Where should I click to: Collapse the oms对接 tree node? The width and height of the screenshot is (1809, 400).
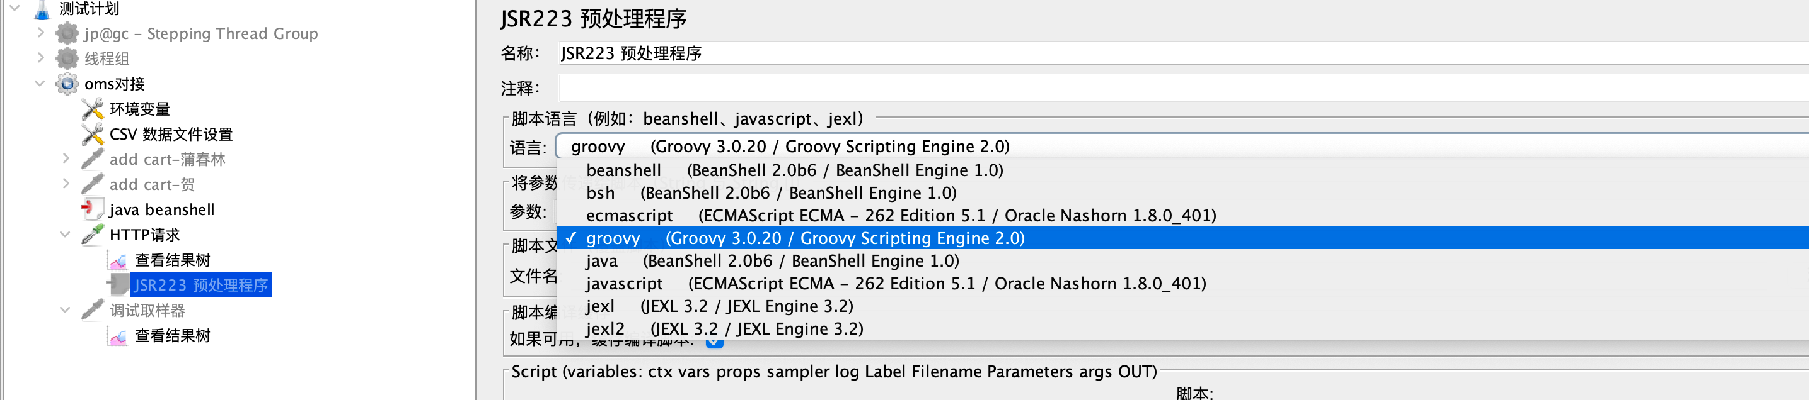pyautogui.click(x=40, y=84)
